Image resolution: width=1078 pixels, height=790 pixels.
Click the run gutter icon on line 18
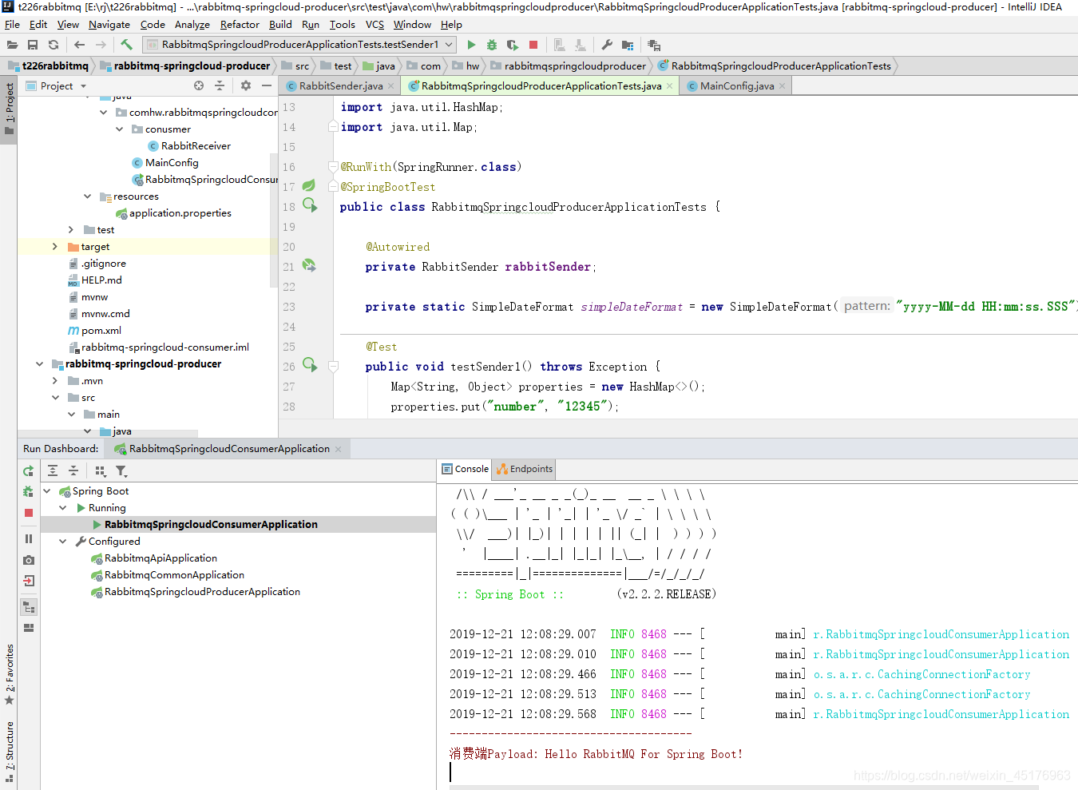coord(310,205)
